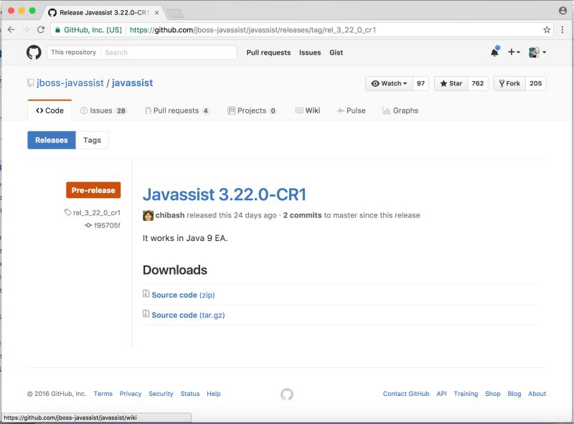Click the Fork button

pos(509,83)
